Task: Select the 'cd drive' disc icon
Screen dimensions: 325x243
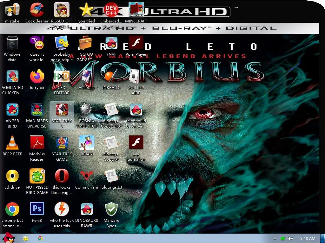Action: 12,176
